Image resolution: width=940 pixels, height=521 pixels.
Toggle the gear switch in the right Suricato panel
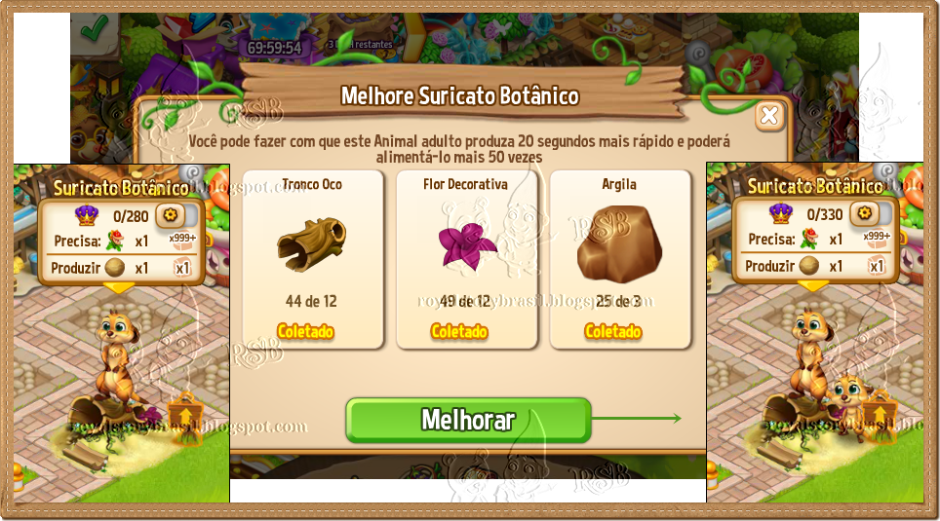pos(871,213)
